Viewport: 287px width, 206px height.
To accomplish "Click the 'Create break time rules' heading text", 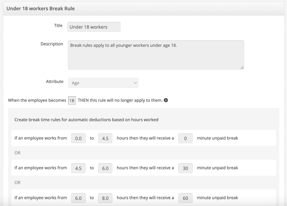I will pos(86,120).
